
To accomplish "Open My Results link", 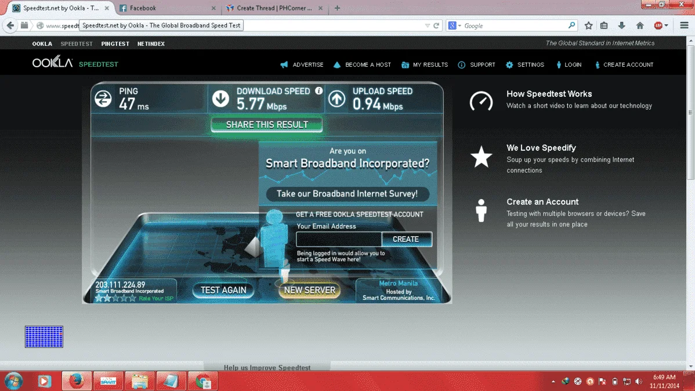I will pyautogui.click(x=430, y=65).
